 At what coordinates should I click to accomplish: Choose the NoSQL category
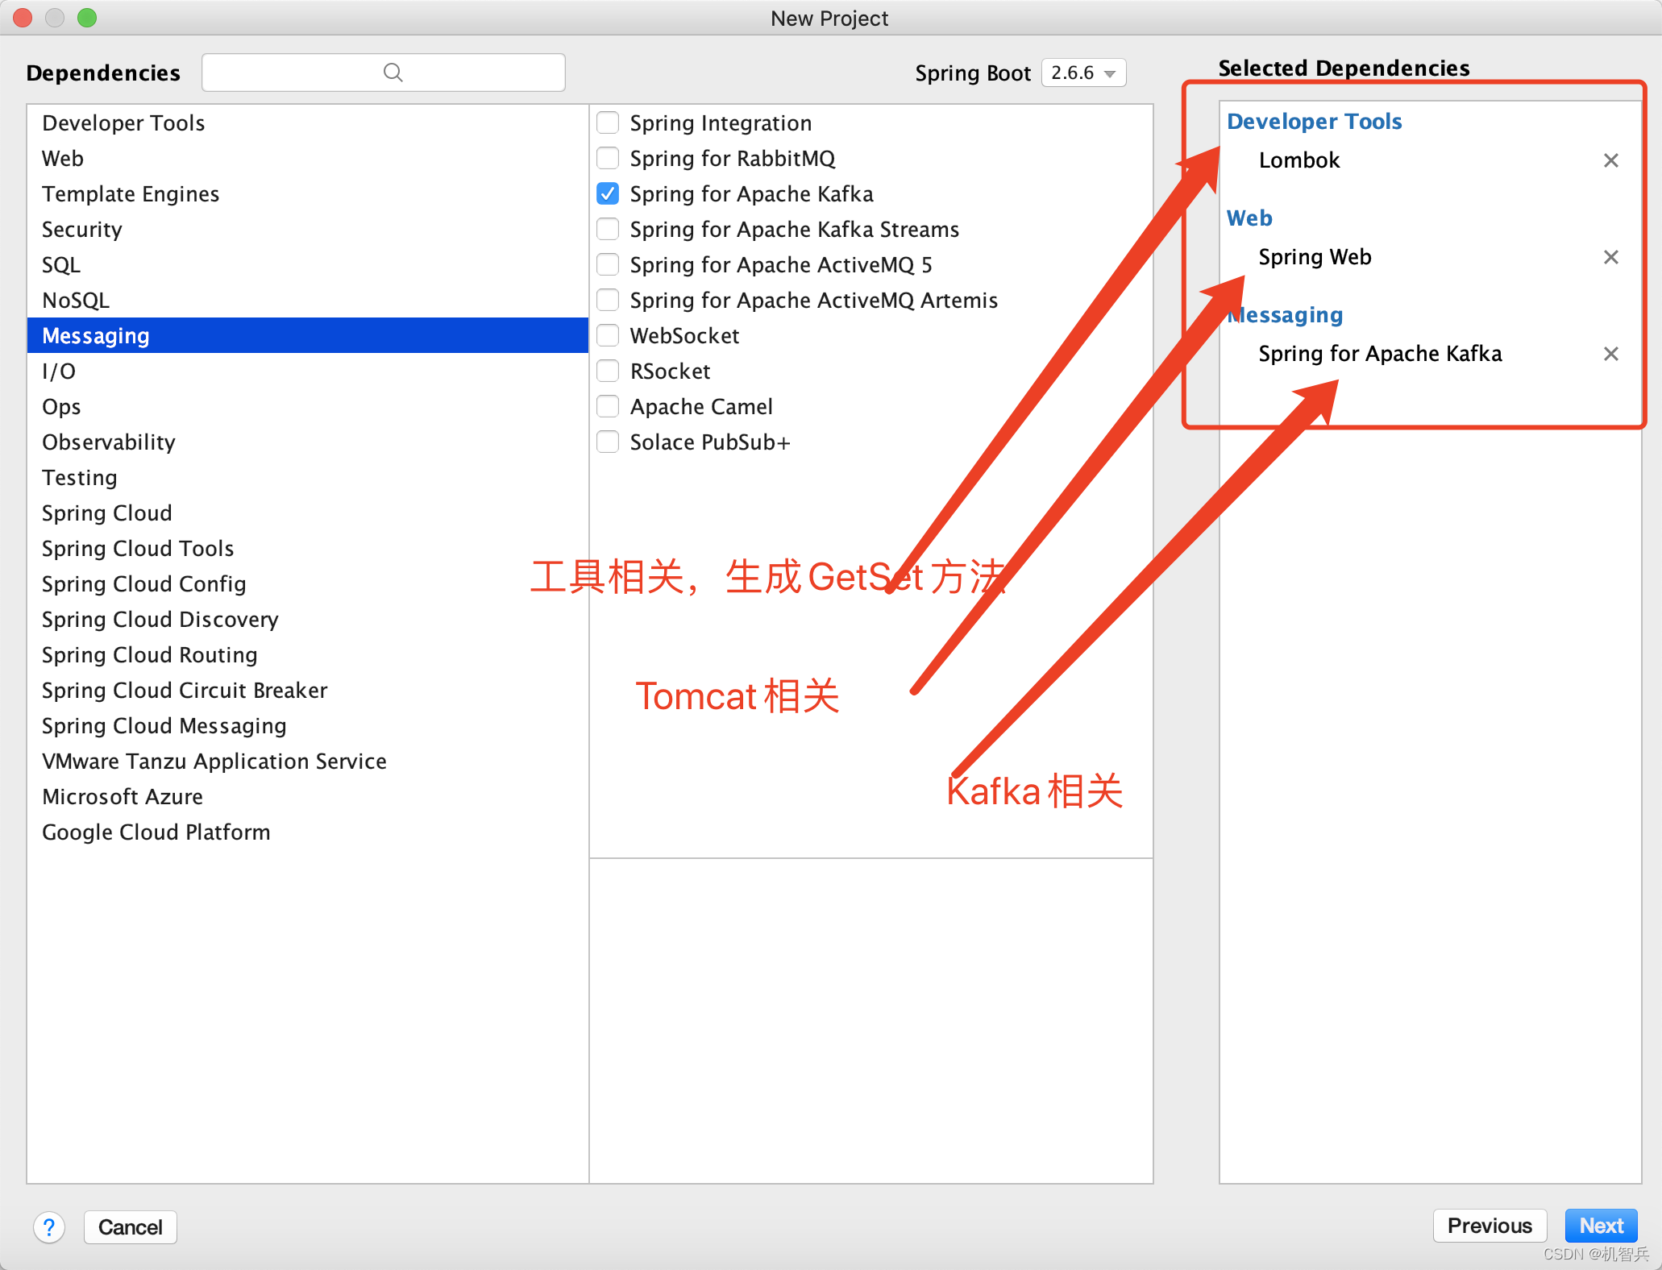tap(76, 301)
